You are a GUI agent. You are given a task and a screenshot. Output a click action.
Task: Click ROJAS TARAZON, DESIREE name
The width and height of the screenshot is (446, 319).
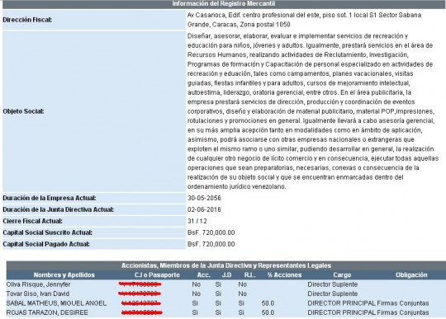point(47,312)
